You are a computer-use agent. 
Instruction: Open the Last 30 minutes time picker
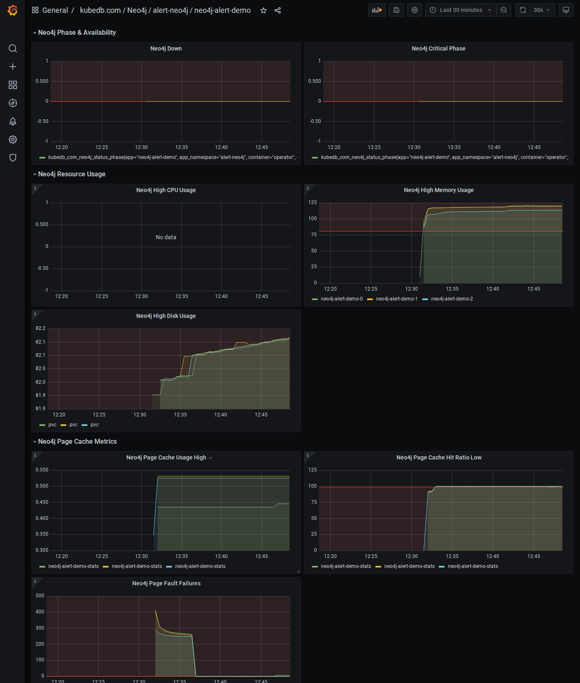(461, 10)
